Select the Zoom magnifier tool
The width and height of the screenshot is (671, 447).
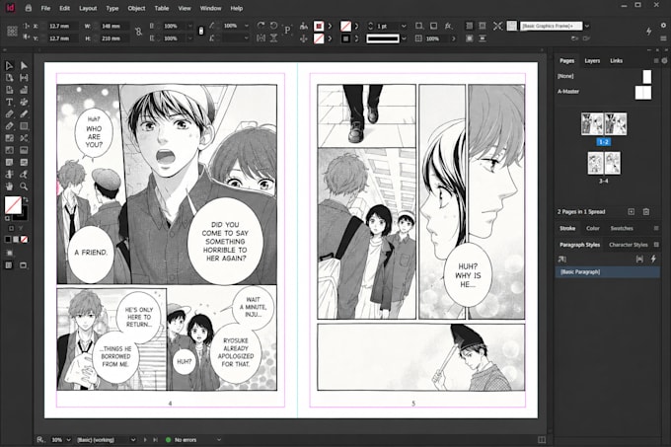[24, 186]
